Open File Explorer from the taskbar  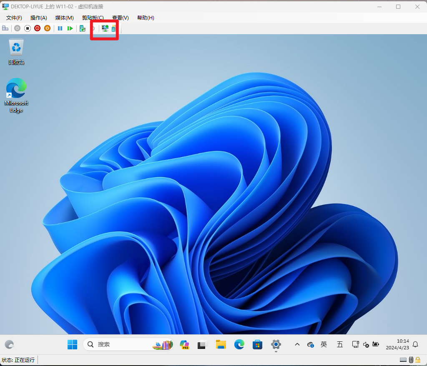click(221, 344)
